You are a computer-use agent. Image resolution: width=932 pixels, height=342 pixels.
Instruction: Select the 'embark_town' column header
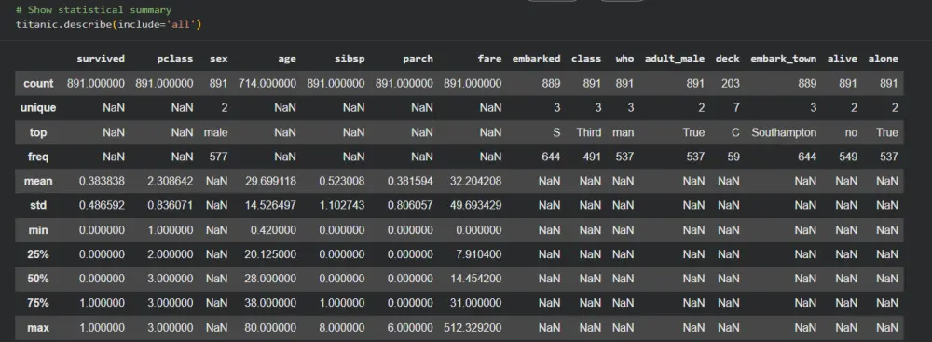[x=784, y=59]
